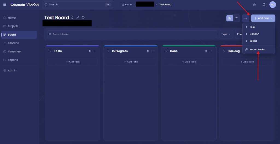Click the To Do column title
Screen dimensions: 280x144
[58, 51]
